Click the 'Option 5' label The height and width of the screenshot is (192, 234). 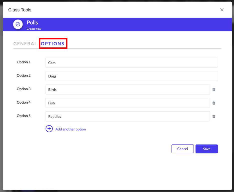(x=24, y=116)
